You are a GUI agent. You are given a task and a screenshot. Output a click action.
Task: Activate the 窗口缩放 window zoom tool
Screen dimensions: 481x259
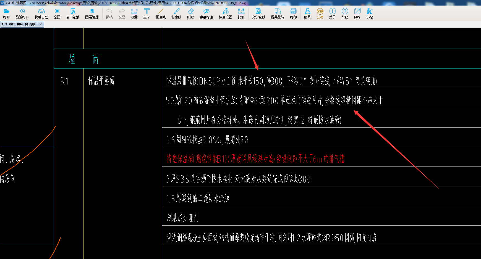[x=73, y=13]
